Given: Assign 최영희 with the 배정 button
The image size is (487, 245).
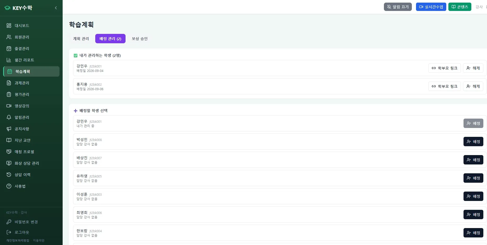Looking at the screenshot, I should (473, 215).
